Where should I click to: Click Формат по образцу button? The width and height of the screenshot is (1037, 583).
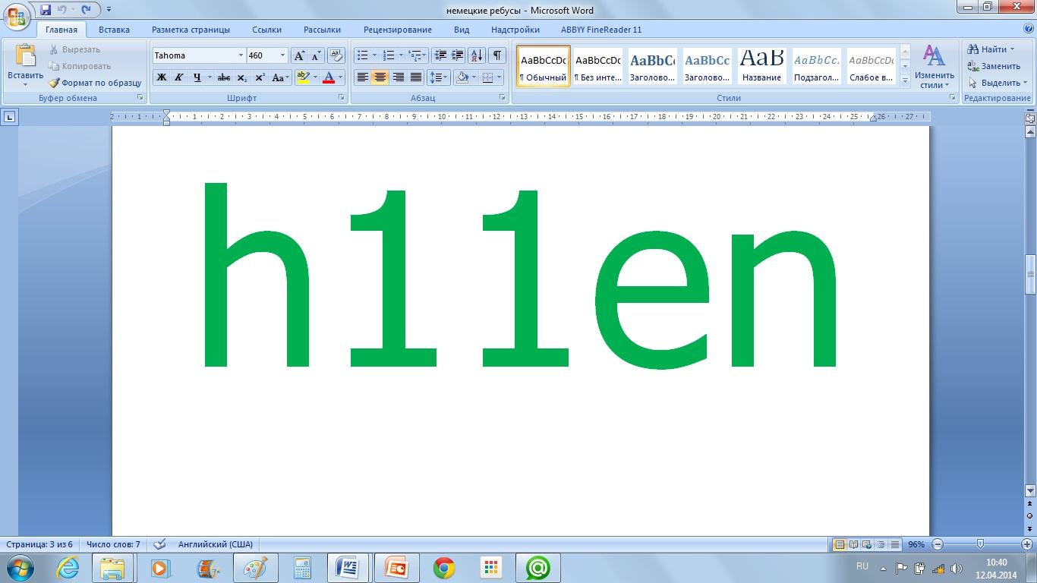[x=95, y=83]
